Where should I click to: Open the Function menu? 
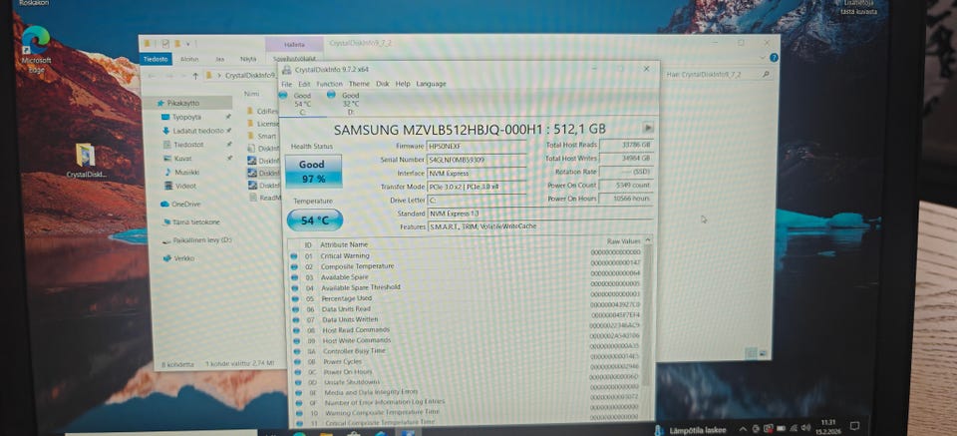(x=330, y=84)
